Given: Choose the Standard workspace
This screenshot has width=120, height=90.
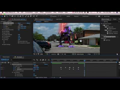Looking at the screenshot, I should pyautogui.click(x=76, y=16).
